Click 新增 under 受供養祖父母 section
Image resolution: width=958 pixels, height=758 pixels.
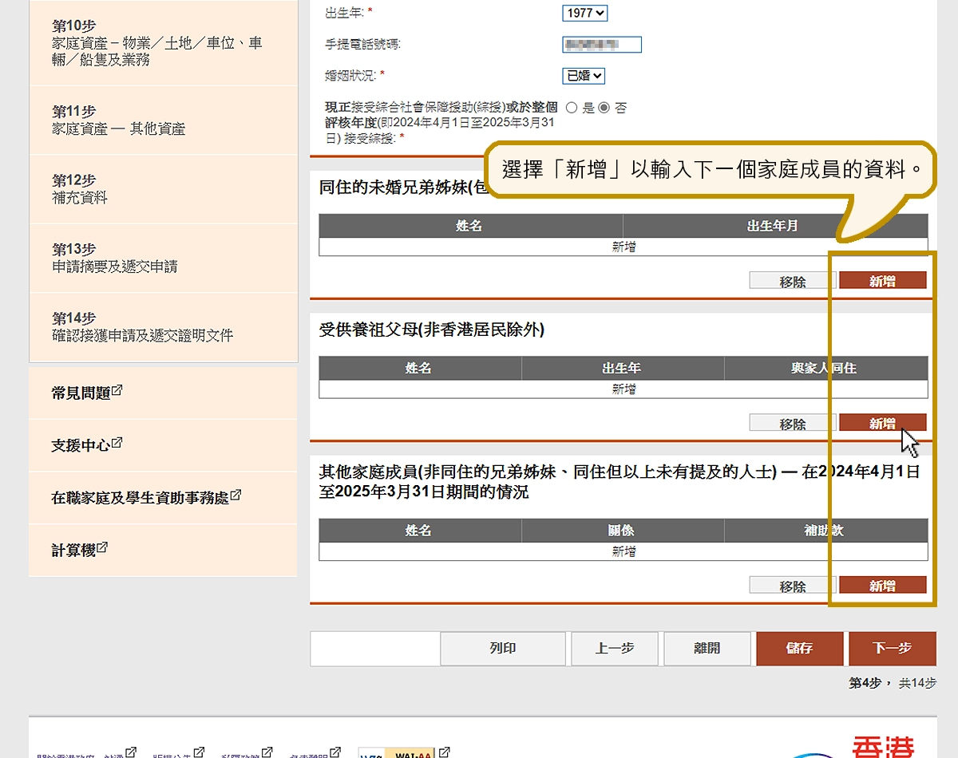882,424
